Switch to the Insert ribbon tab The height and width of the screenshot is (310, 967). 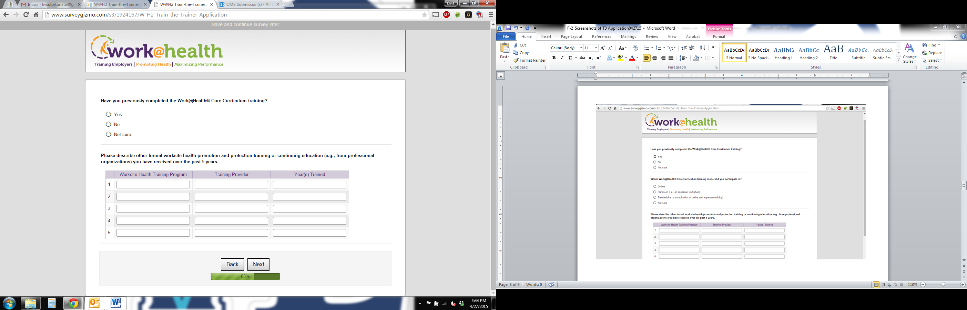tap(546, 37)
